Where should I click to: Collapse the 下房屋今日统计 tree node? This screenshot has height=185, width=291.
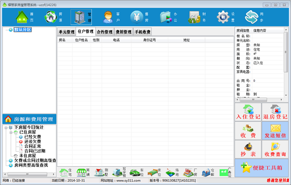(x=6, y=128)
